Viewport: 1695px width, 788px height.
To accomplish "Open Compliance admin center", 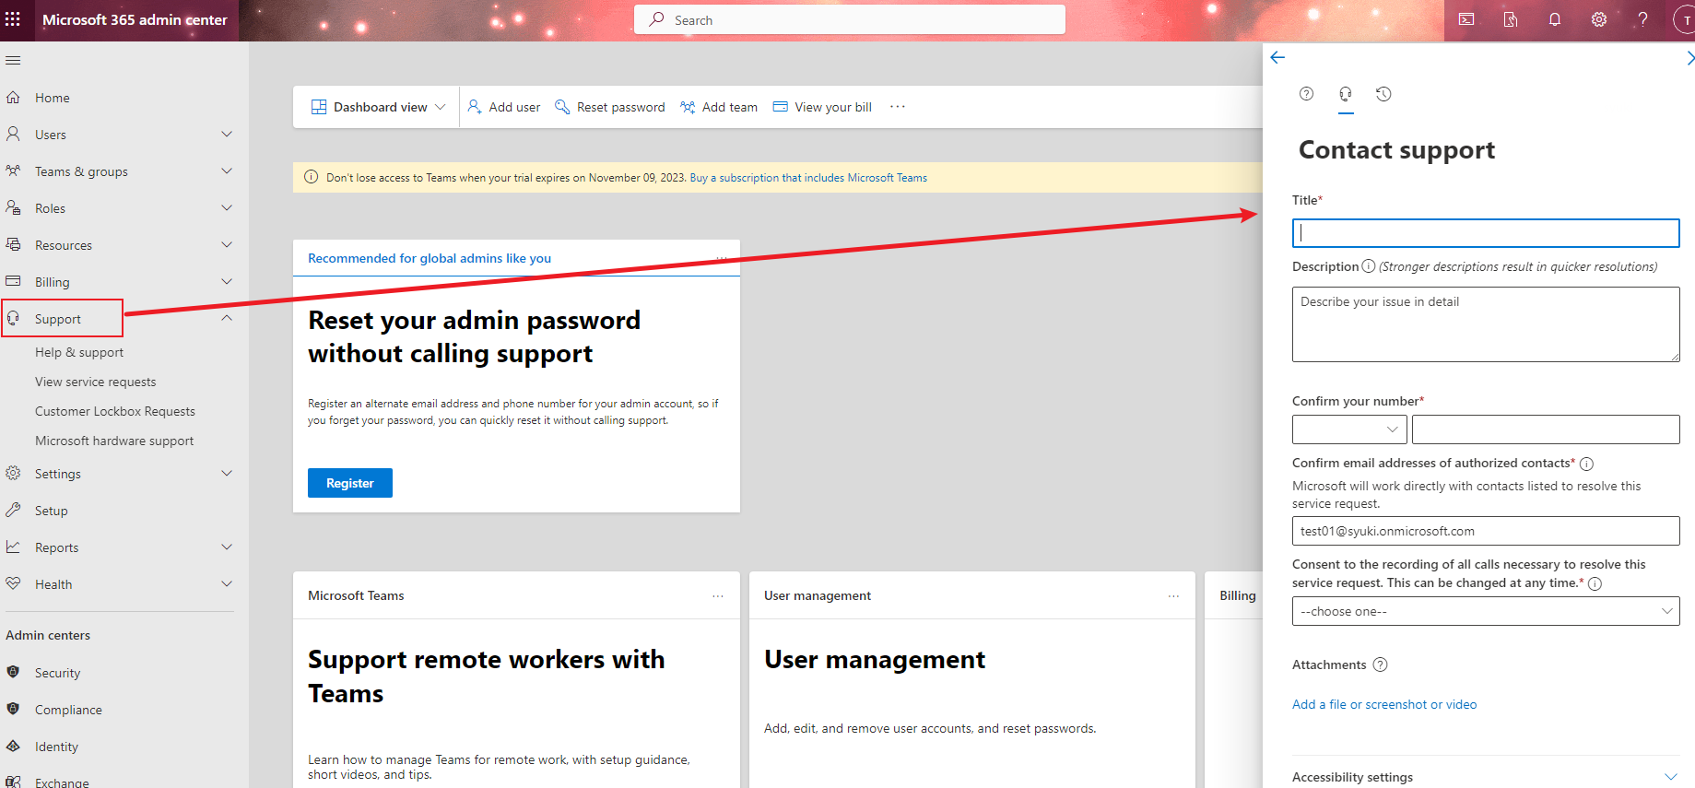I will [68, 710].
